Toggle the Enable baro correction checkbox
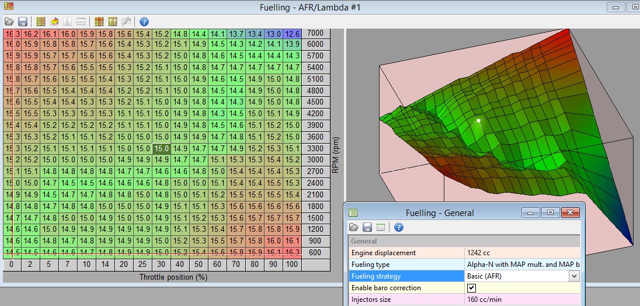 472,288
